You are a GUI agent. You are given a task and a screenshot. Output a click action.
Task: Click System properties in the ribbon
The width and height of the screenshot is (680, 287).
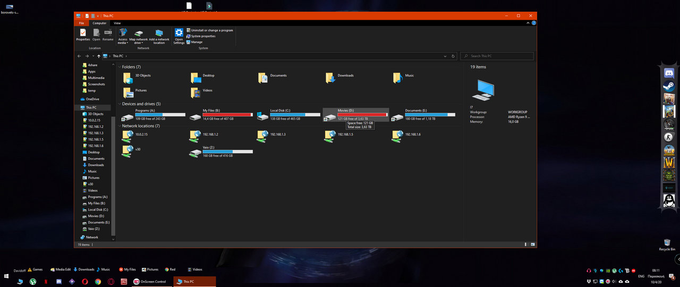pos(203,36)
